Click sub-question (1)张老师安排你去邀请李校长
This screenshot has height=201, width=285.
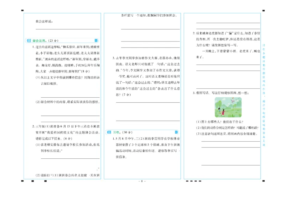click(68, 145)
